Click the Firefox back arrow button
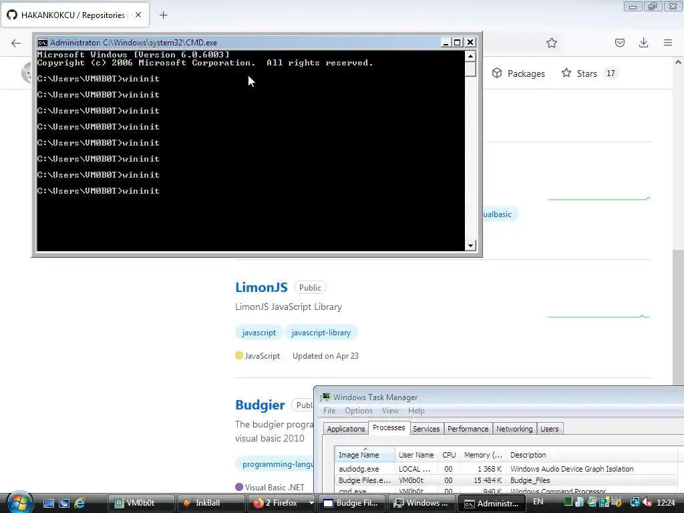This screenshot has height=513, width=684. [x=16, y=43]
